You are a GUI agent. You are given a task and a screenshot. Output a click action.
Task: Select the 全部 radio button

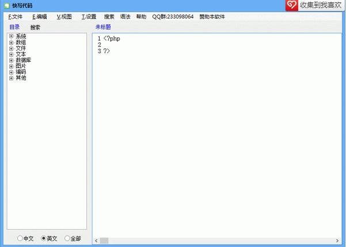tap(67, 238)
